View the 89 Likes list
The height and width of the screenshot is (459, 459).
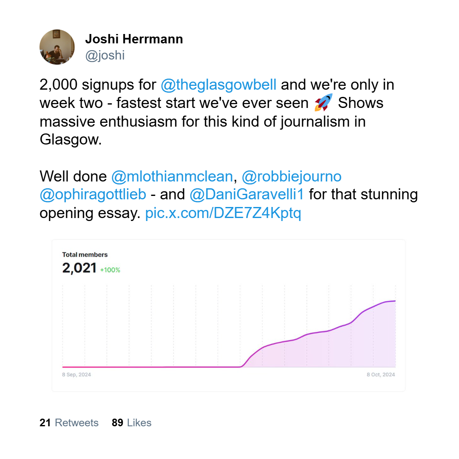pyautogui.click(x=131, y=423)
